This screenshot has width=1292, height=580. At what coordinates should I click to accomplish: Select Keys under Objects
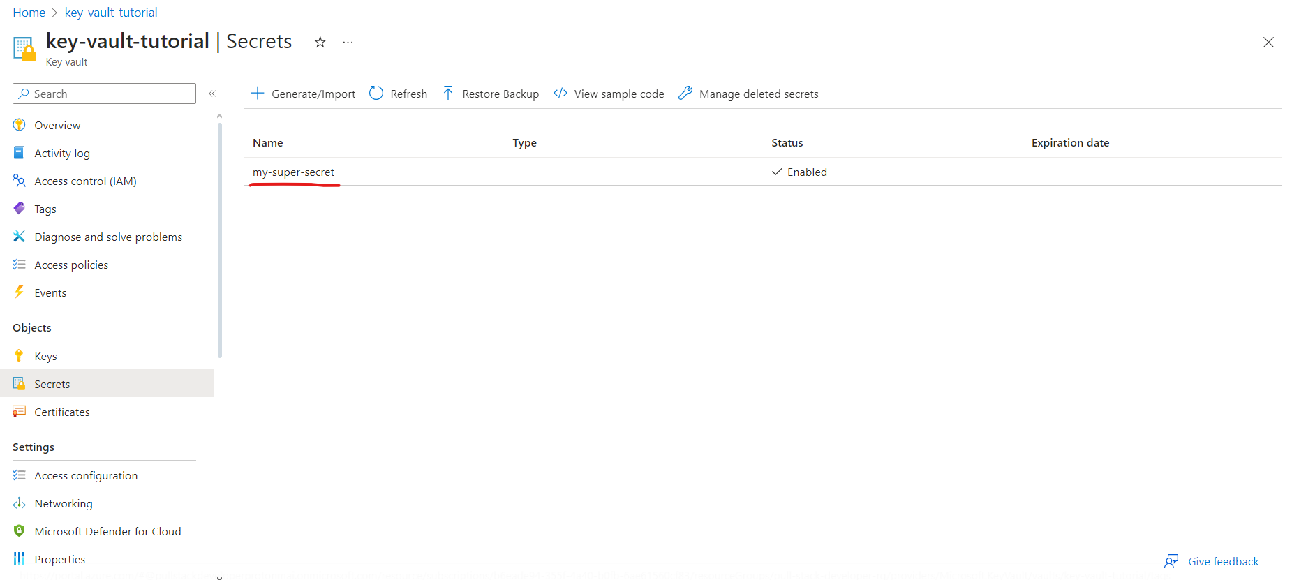[x=45, y=357]
